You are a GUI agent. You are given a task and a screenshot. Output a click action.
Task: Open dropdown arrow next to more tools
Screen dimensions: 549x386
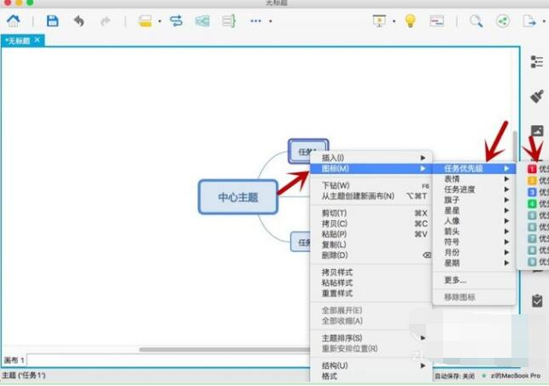pos(271,21)
